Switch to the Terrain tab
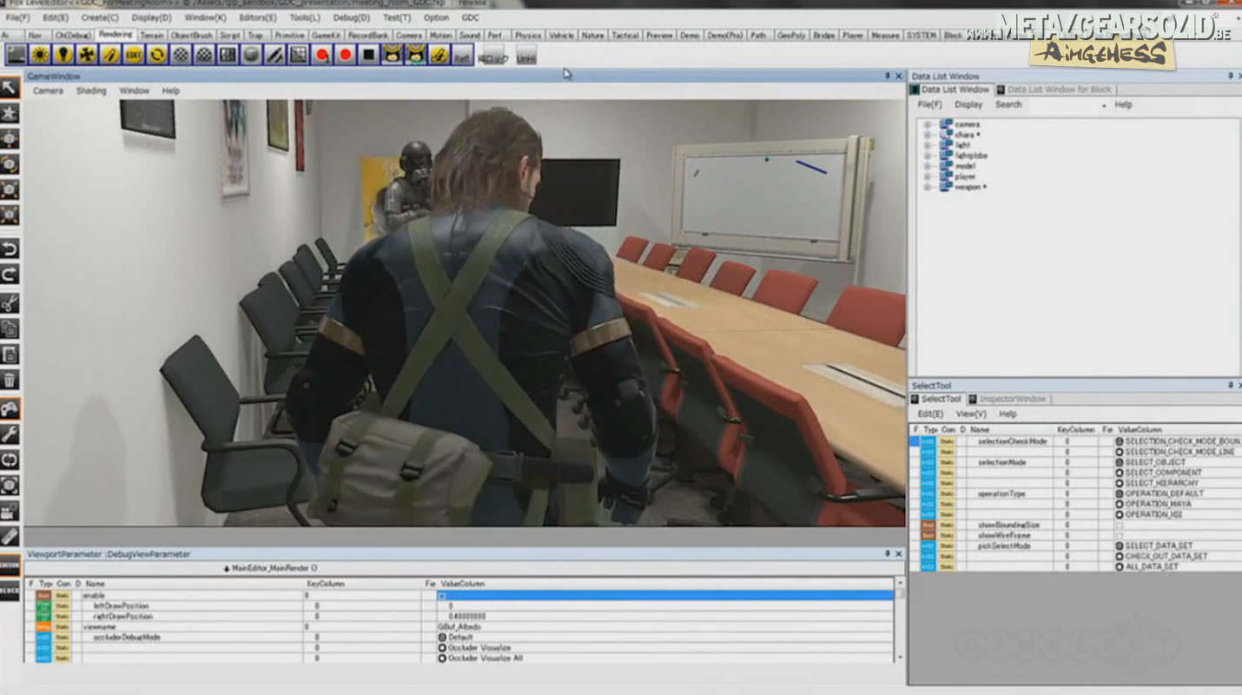Screen dimensions: 1242x695 152,36
